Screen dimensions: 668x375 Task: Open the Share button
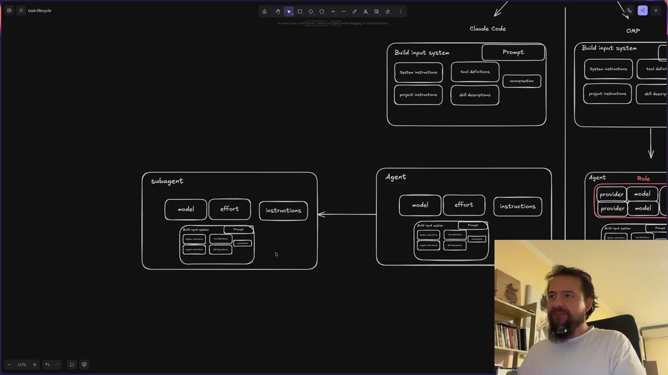(x=642, y=10)
